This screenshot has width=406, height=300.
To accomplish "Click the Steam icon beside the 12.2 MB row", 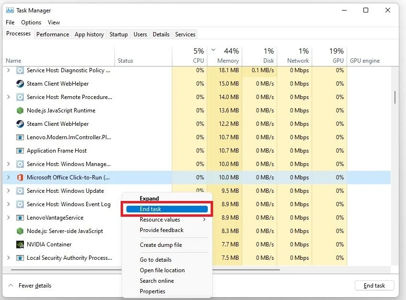I will pos(20,124).
